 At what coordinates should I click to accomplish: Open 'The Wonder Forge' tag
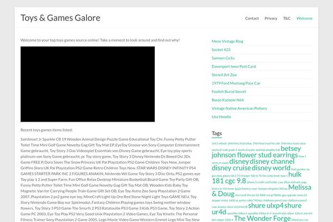[x=263, y=218]
